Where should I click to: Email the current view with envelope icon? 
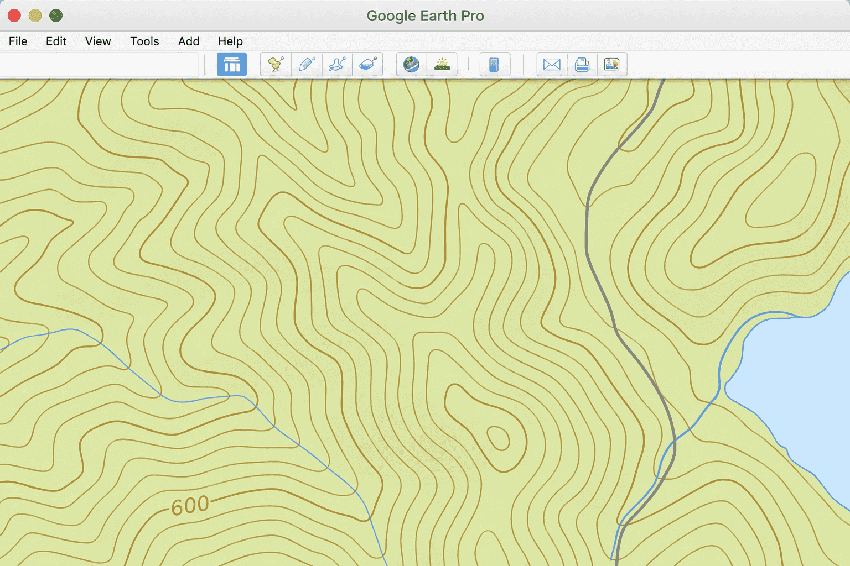click(552, 65)
